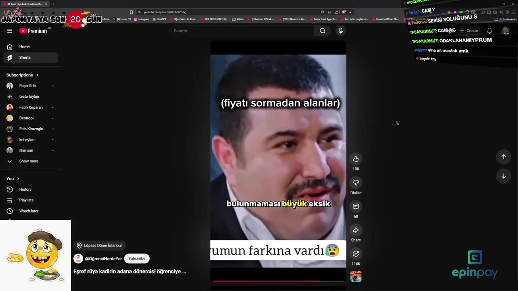518x291 pixels.
Task: Open the YouTube guide hamburger menu
Action: coord(10,31)
